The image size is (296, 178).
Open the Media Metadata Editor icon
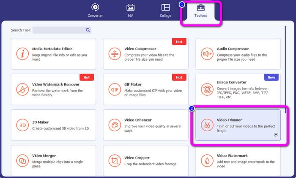point(22,54)
